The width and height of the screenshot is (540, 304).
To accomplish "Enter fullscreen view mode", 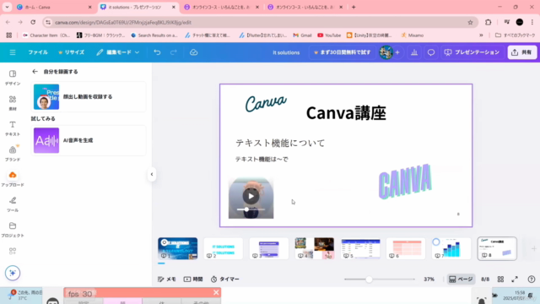I will (x=515, y=280).
